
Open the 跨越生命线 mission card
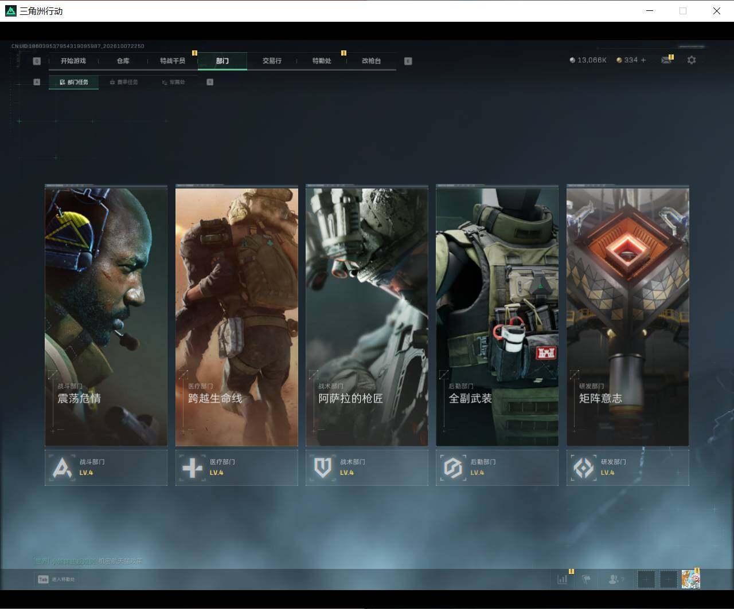237,316
